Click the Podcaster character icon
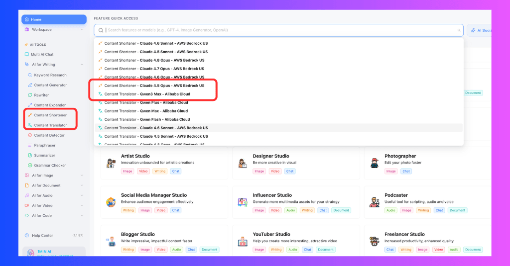 click(x=375, y=202)
